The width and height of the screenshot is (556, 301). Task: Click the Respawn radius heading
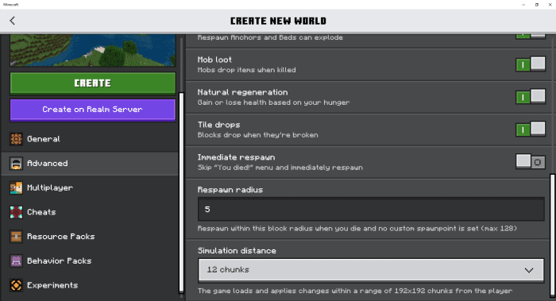coord(230,190)
